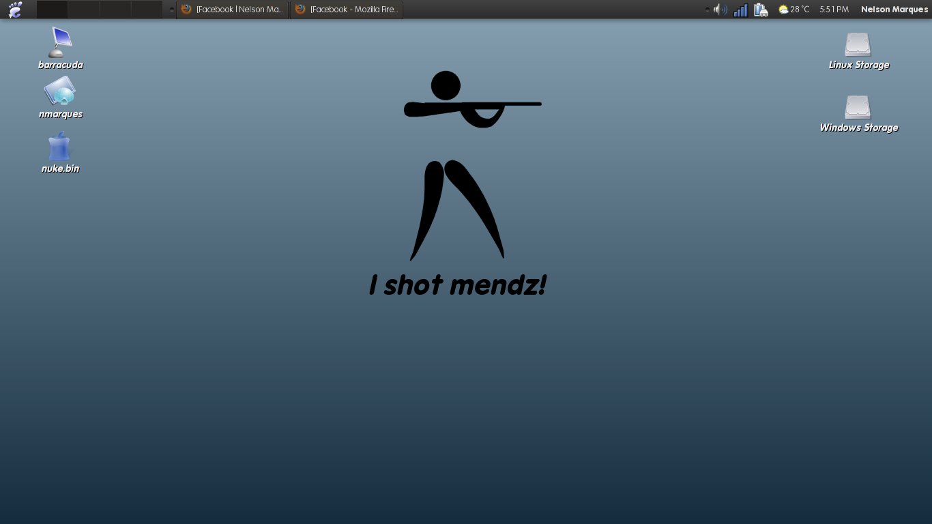This screenshot has width=932, height=524.
Task: Click the network signal bars icon
Action: coord(740,10)
